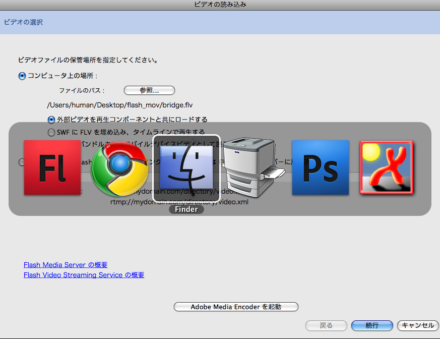Click the ファイルのパス label

(82, 90)
